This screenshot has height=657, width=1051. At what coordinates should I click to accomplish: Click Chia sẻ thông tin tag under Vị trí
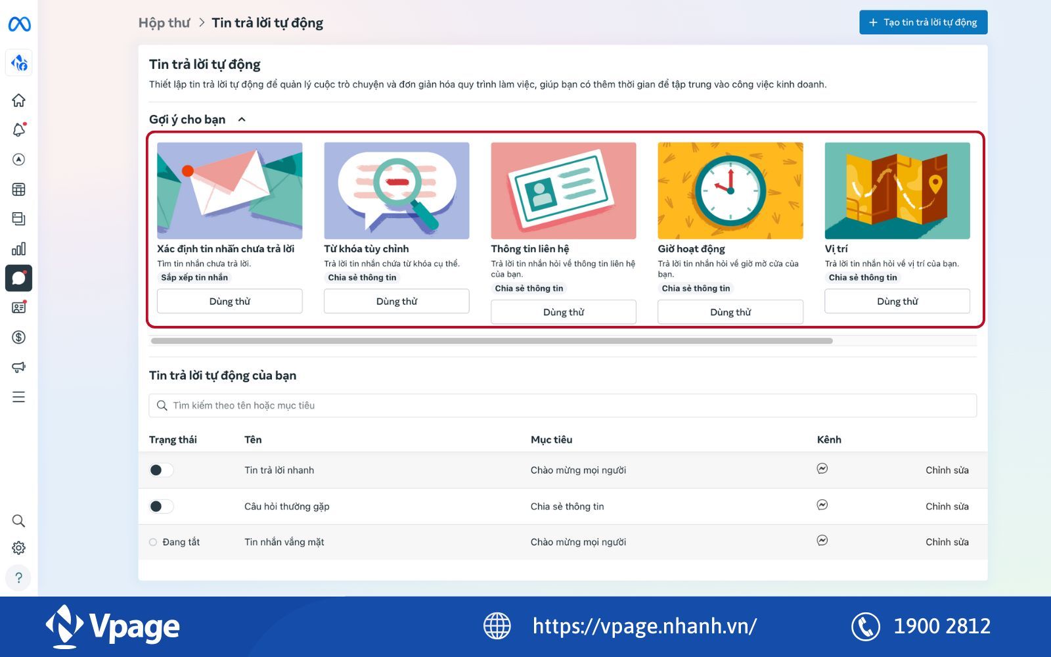(x=862, y=277)
